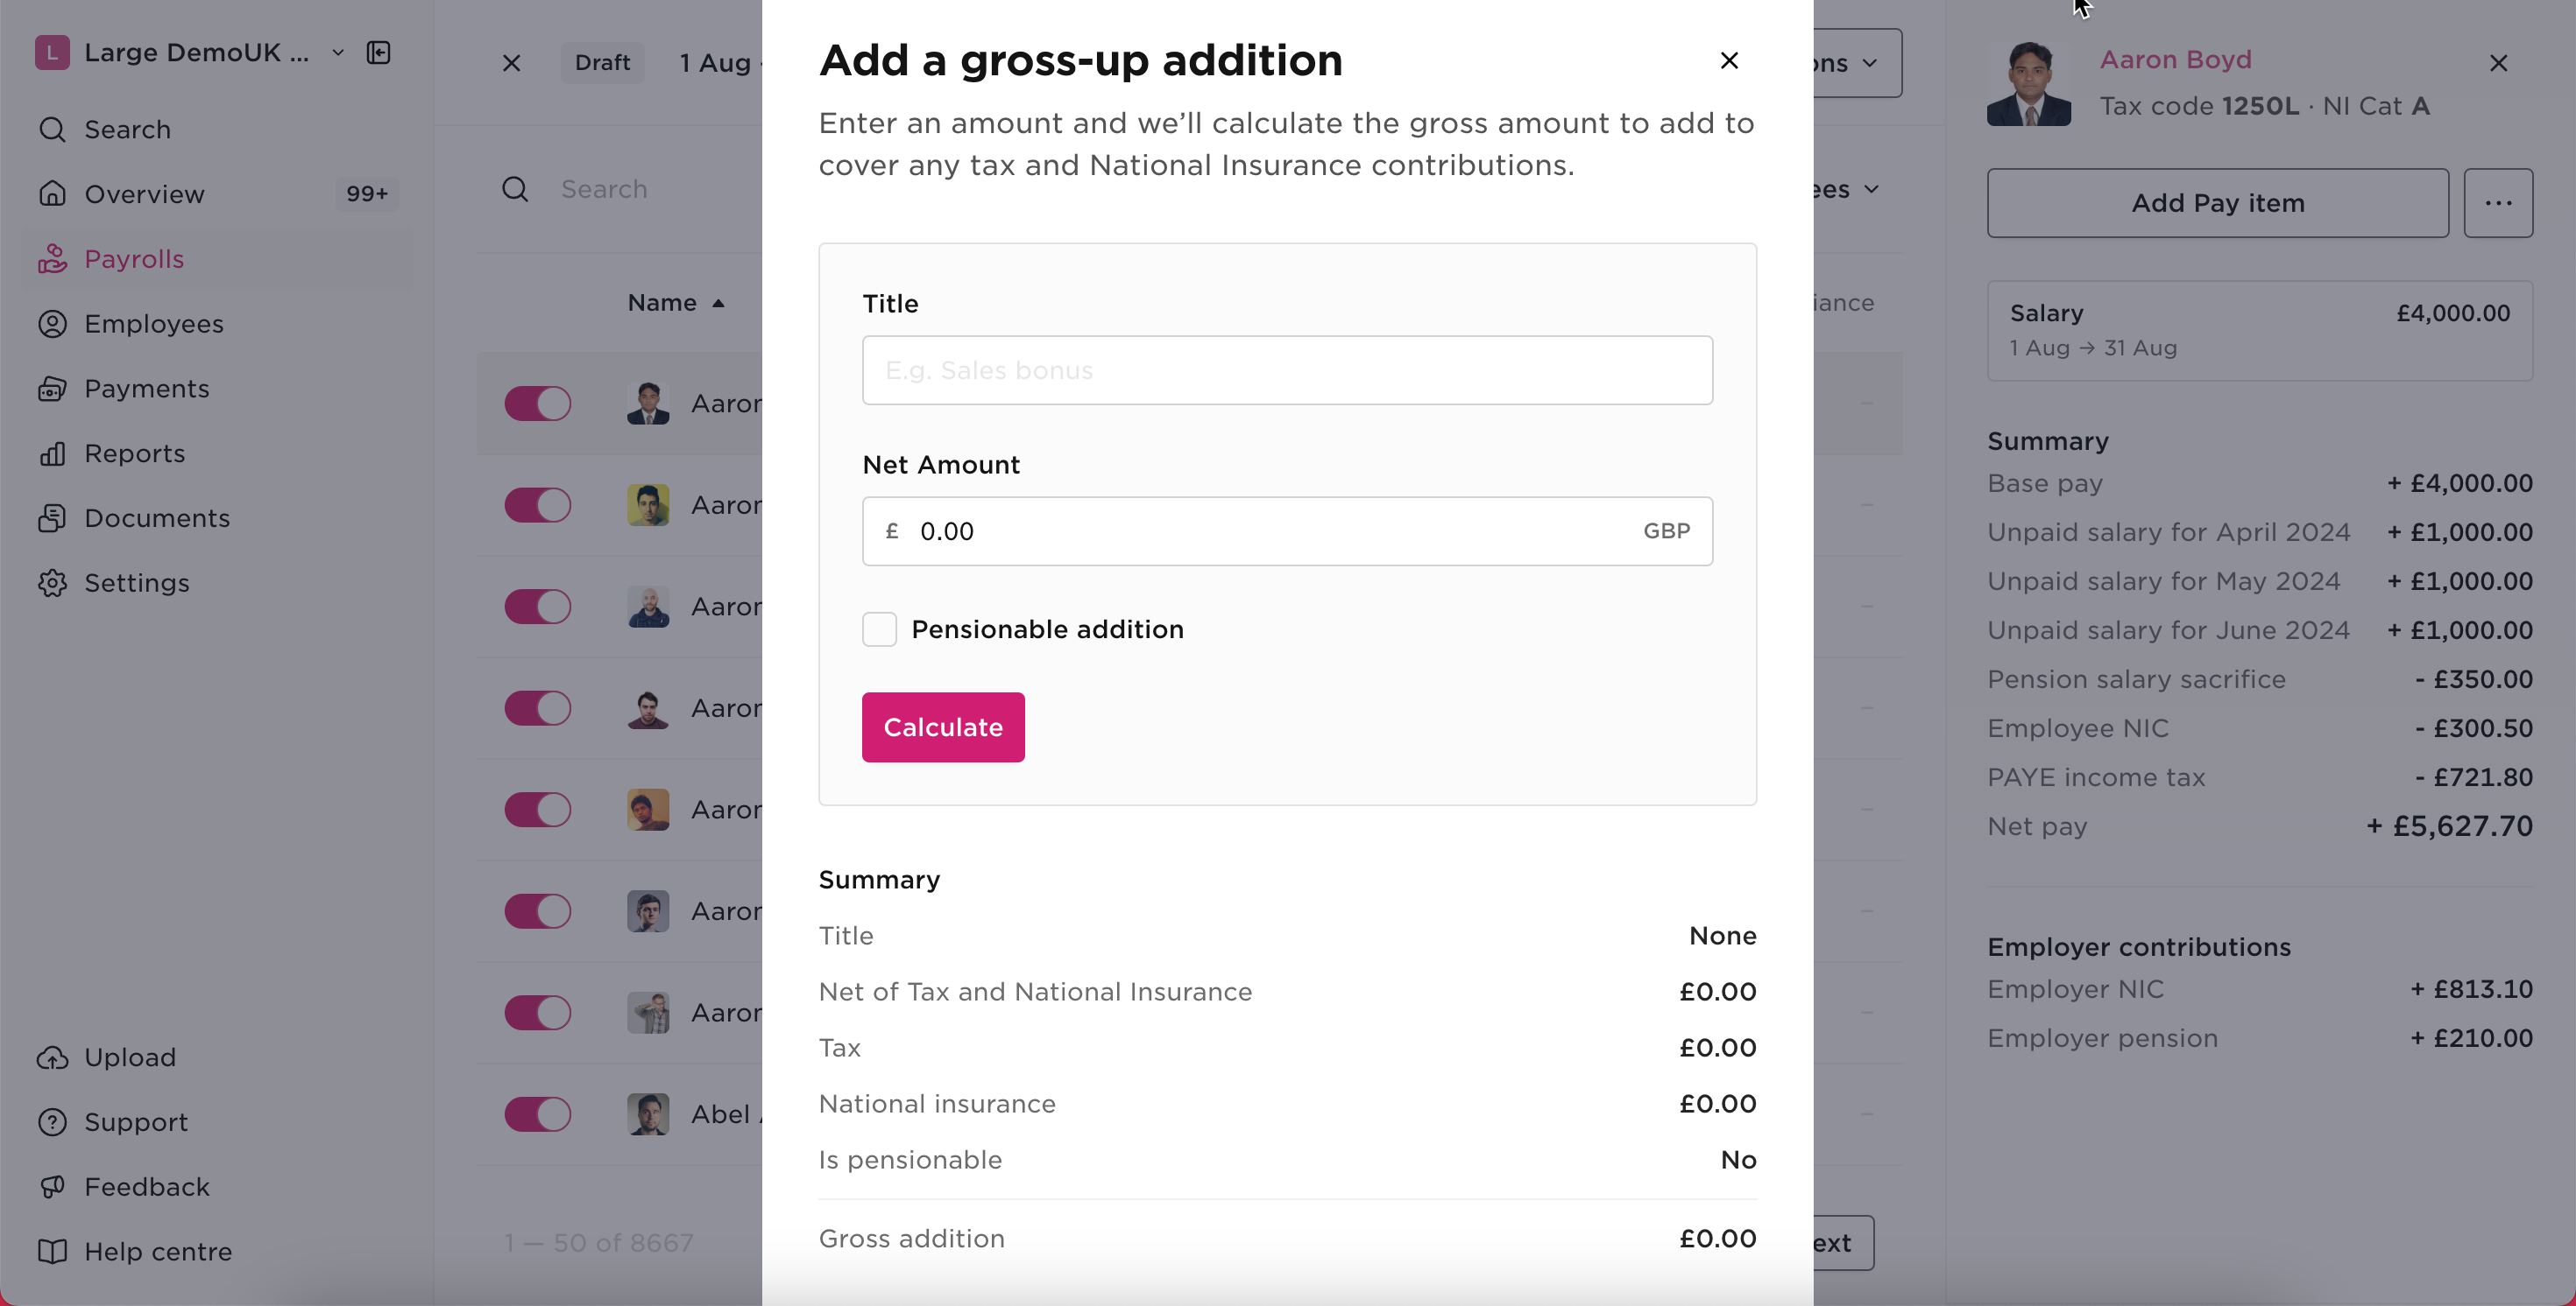Expand the Large DemoUK company switcher
The width and height of the screenshot is (2576, 1306).
[x=338, y=52]
